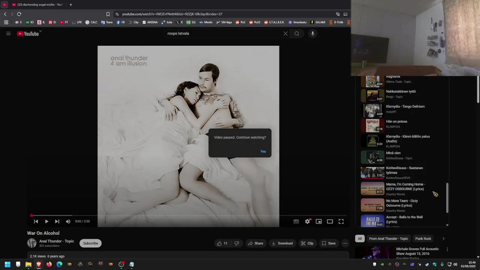Open File Explorer from taskbar
480x270 pixels.
pyautogui.click(x=28, y=264)
